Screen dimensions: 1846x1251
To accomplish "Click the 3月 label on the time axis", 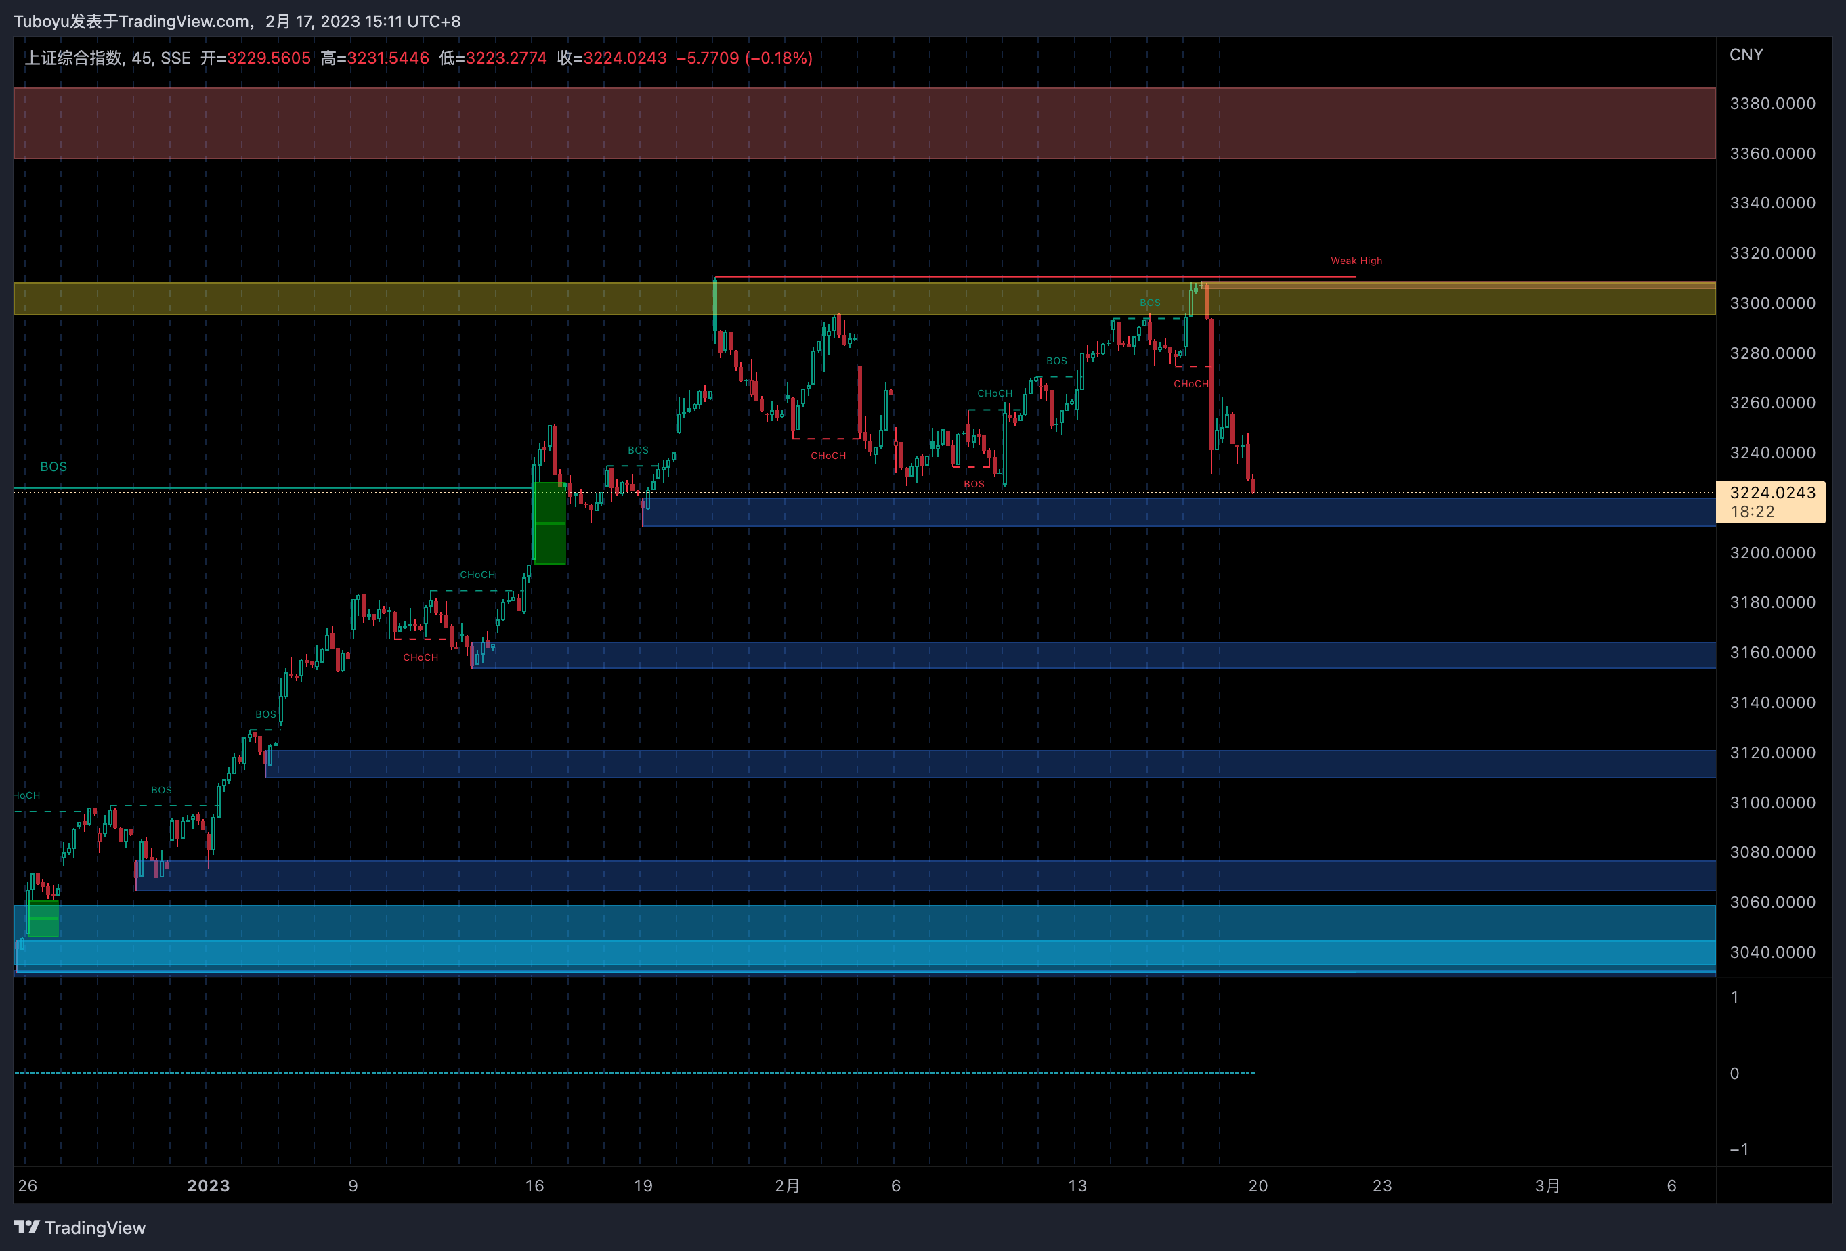I will [x=1547, y=1186].
